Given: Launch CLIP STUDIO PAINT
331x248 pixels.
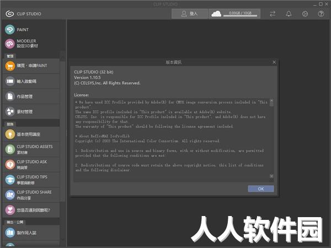Looking at the screenshot, I should coord(31,30).
